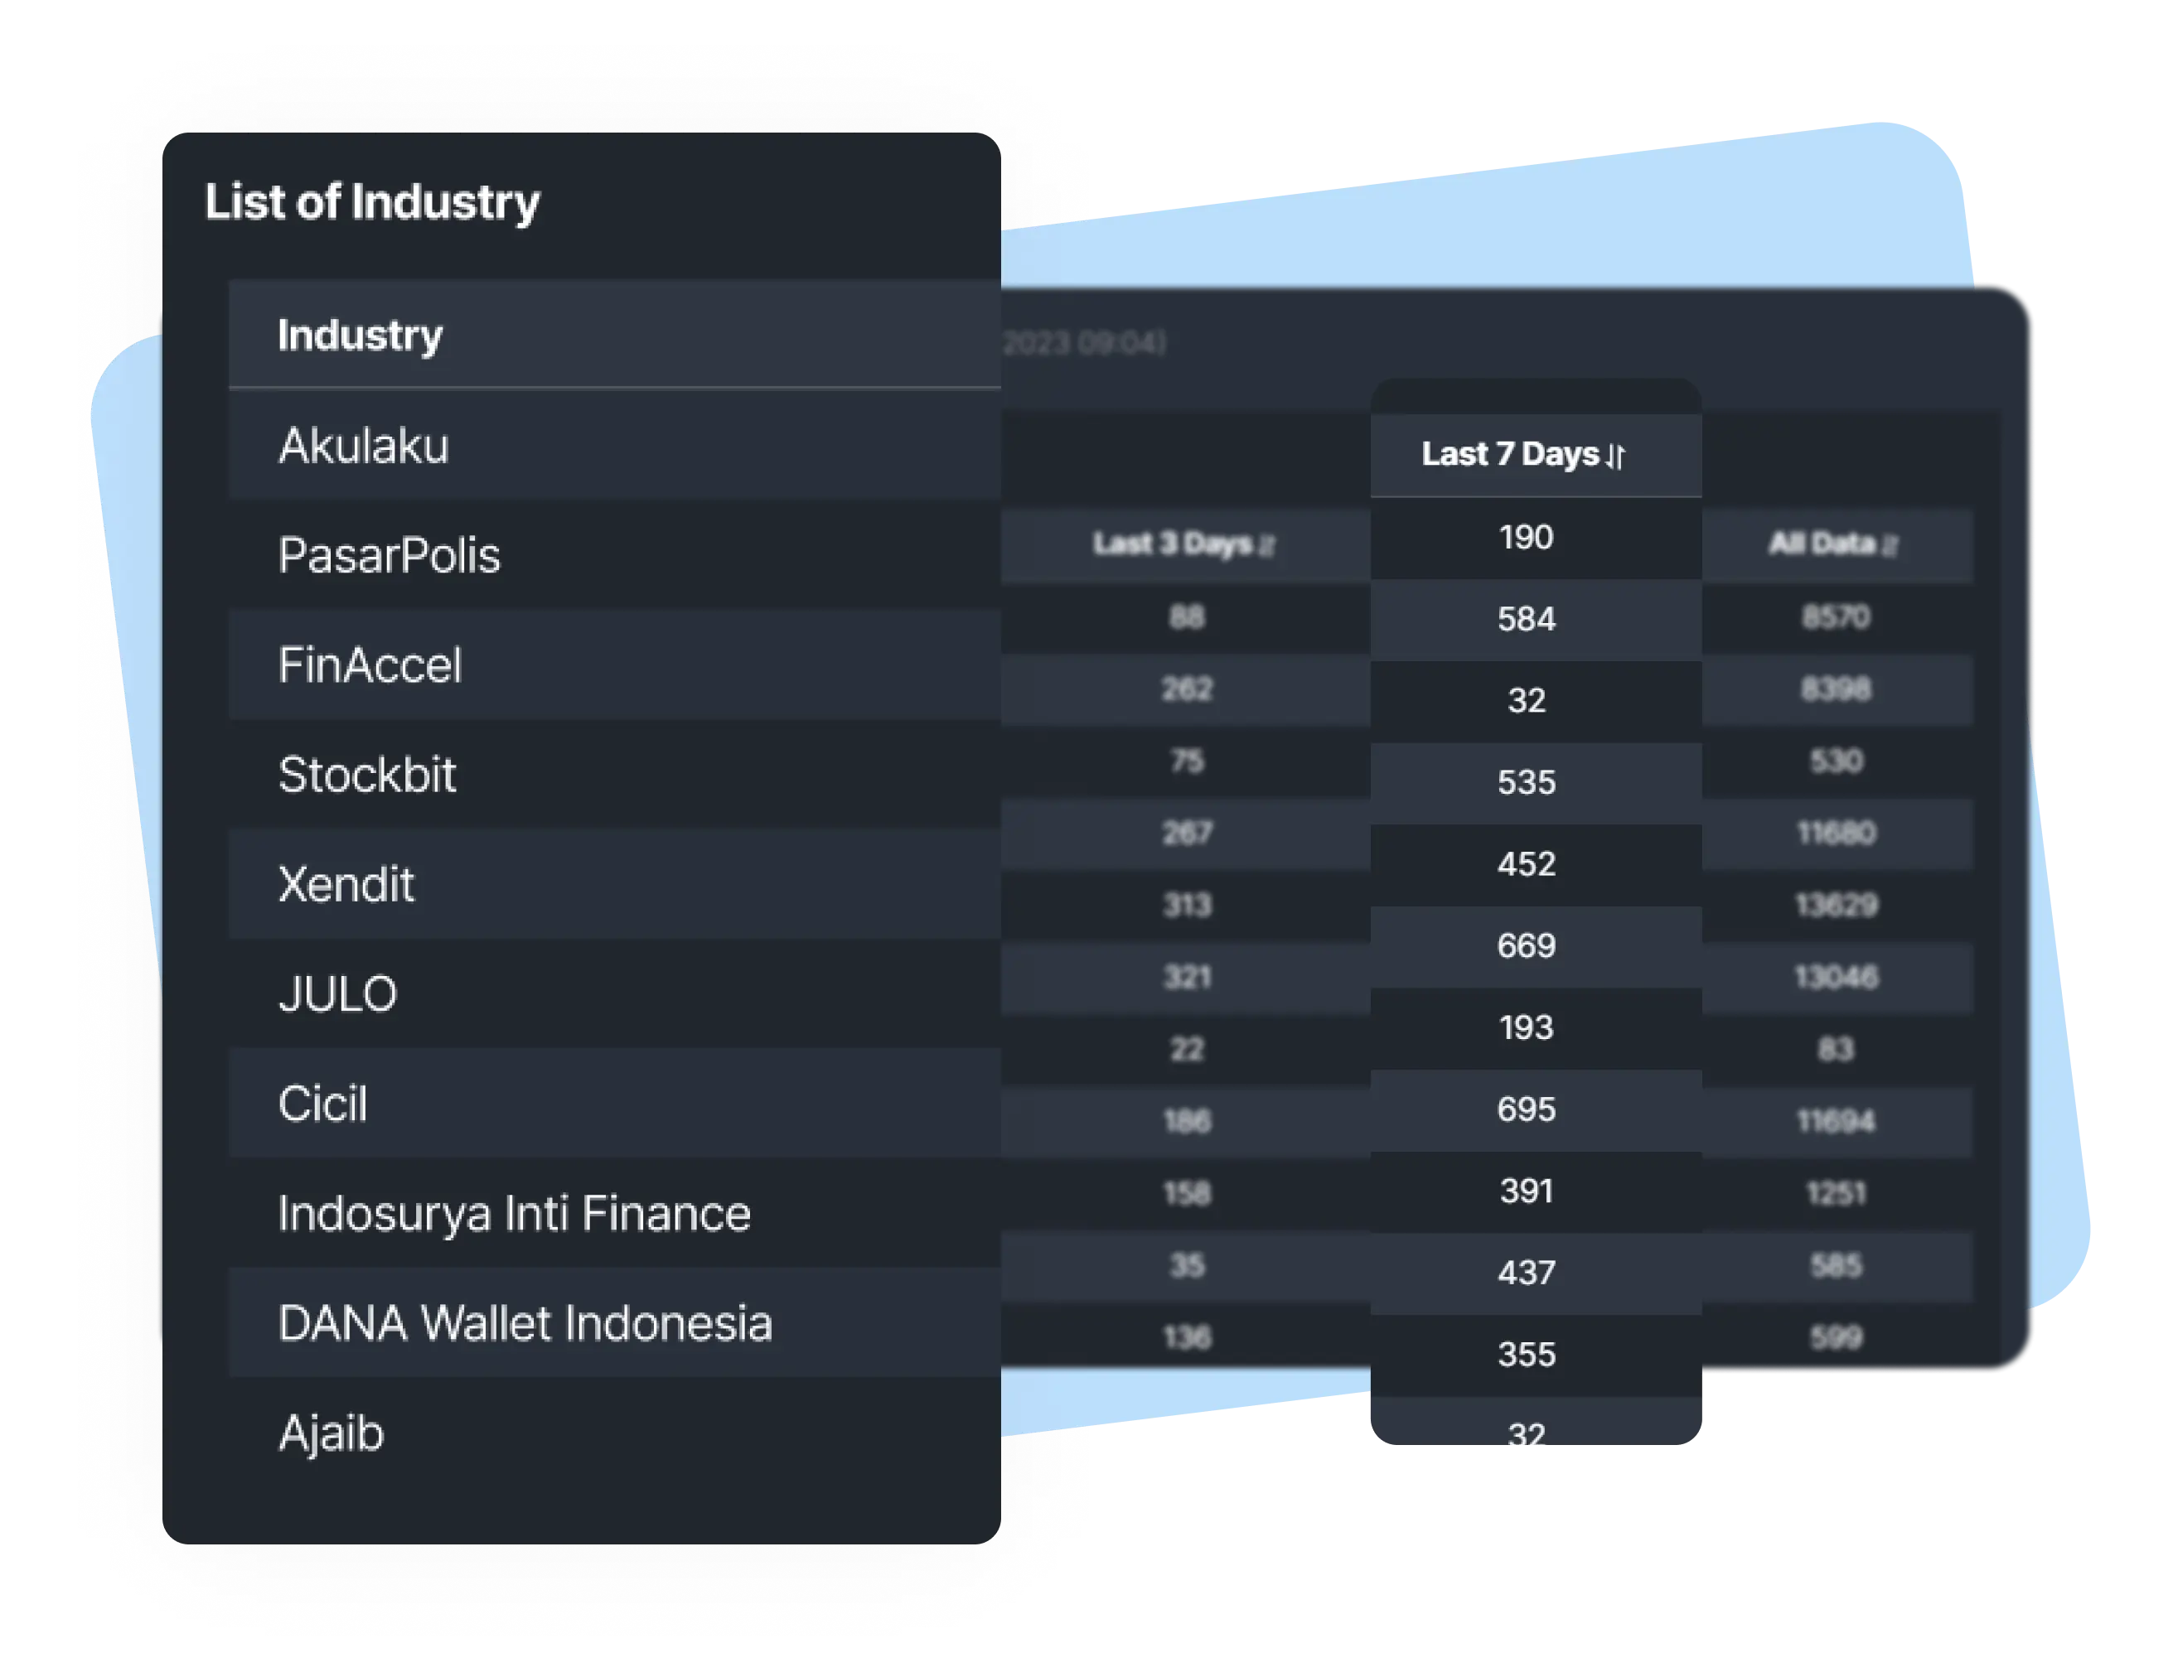
Task: Click All Data value 83
Action: [x=1835, y=1050]
